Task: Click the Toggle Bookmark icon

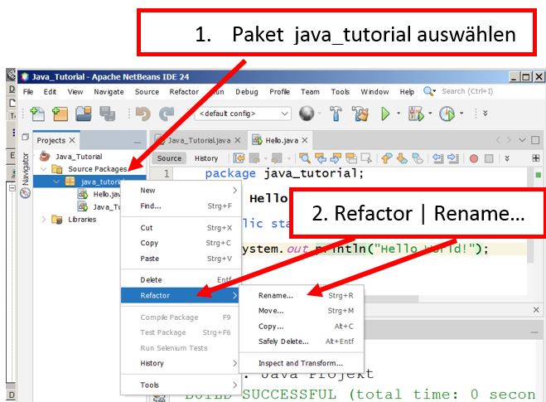Action: click(418, 158)
